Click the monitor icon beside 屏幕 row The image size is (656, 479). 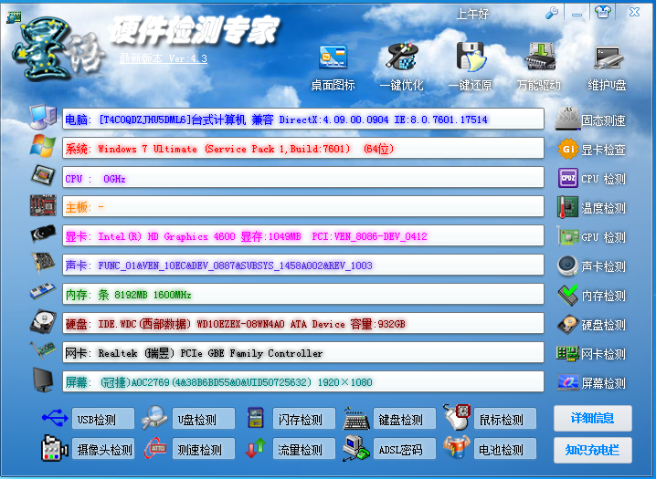(x=43, y=380)
